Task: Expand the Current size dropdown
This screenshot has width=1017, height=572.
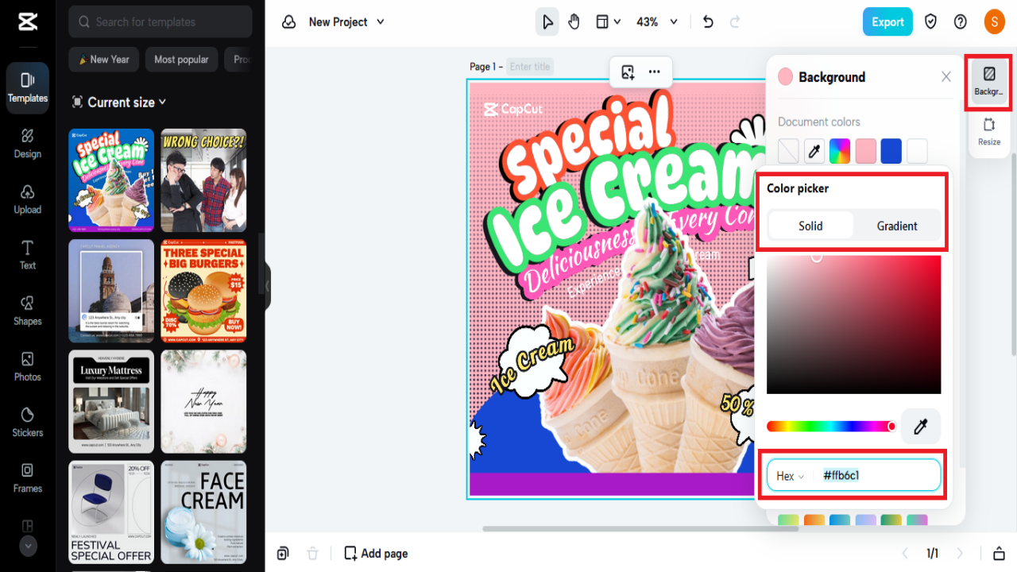Action: point(119,102)
